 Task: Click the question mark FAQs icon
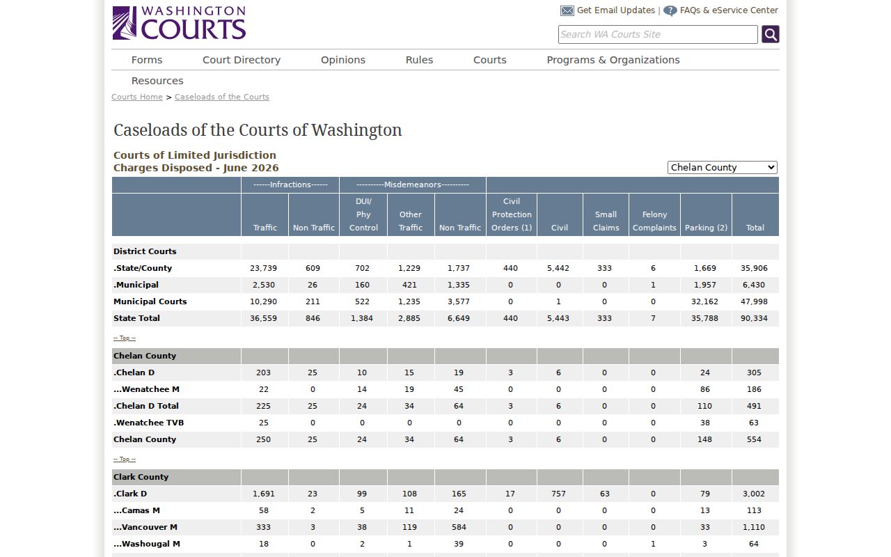(x=670, y=10)
